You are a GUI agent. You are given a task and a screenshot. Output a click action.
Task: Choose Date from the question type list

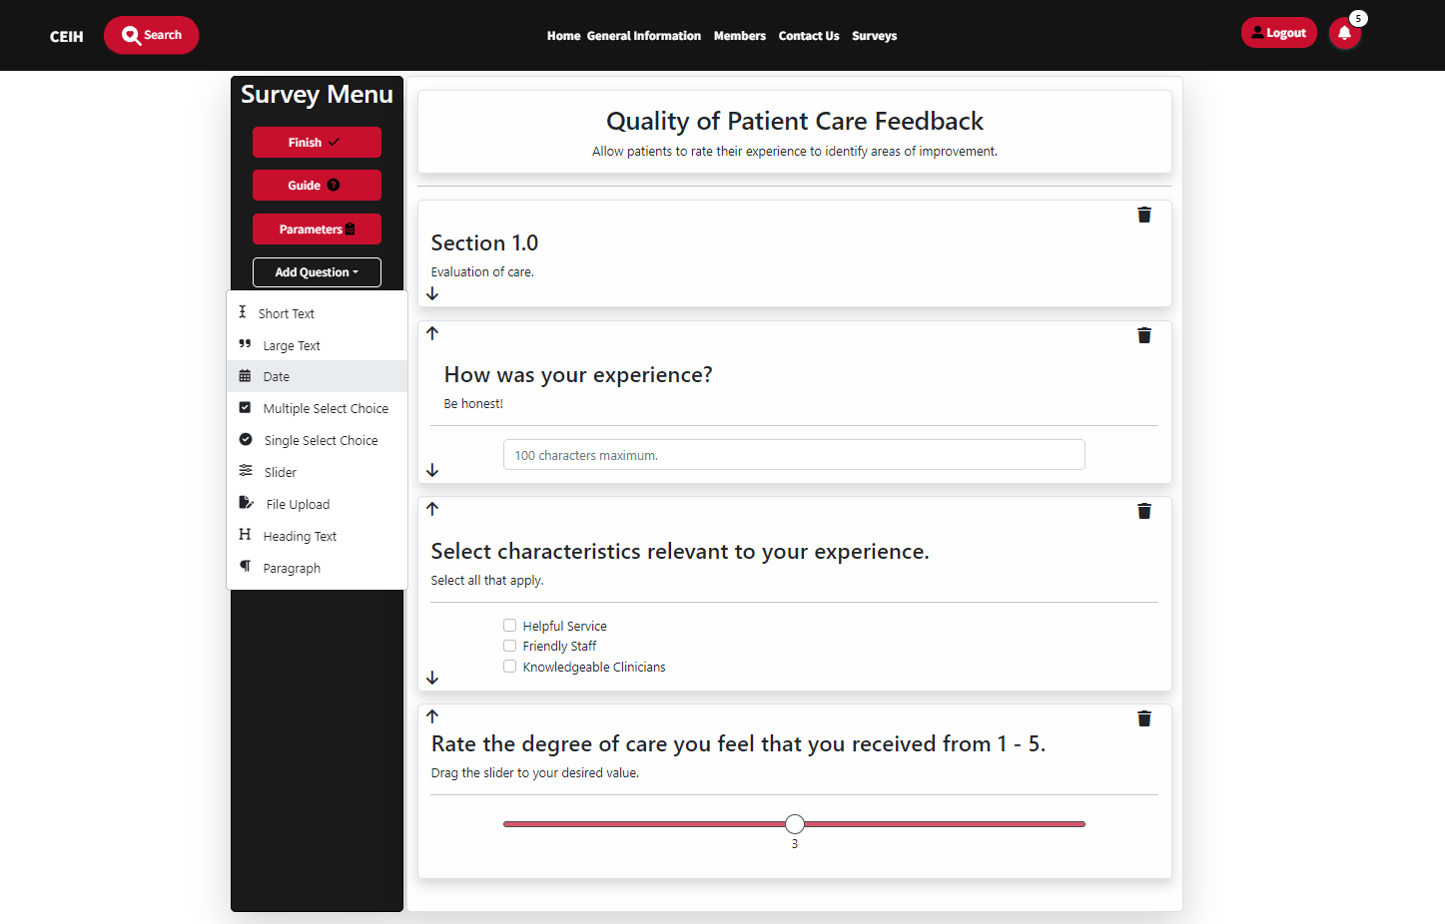[277, 377]
